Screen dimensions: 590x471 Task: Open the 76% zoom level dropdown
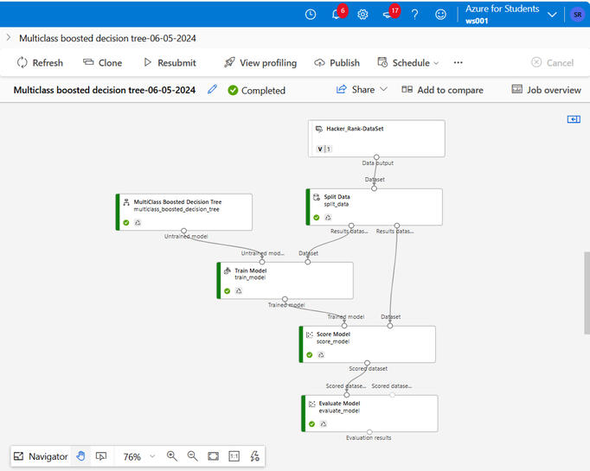pyautogui.click(x=138, y=456)
